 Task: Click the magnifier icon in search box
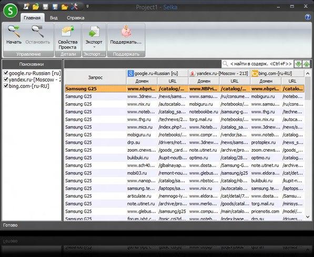click(x=225, y=64)
